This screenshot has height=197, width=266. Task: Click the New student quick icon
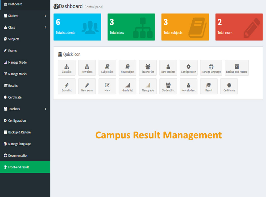pyautogui.click(x=189, y=86)
